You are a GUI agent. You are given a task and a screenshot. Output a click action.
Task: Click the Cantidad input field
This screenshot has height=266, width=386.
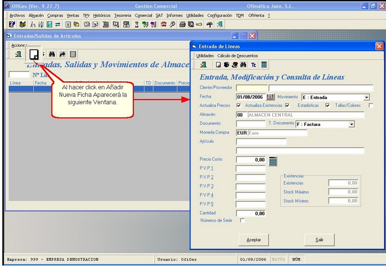251,213
